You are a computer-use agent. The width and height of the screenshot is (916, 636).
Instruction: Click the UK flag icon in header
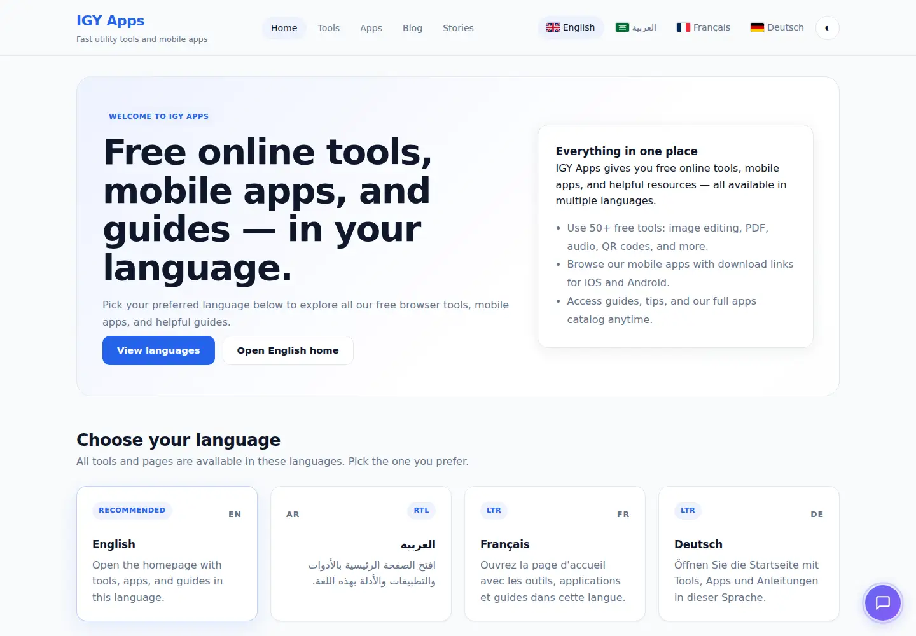pos(553,27)
